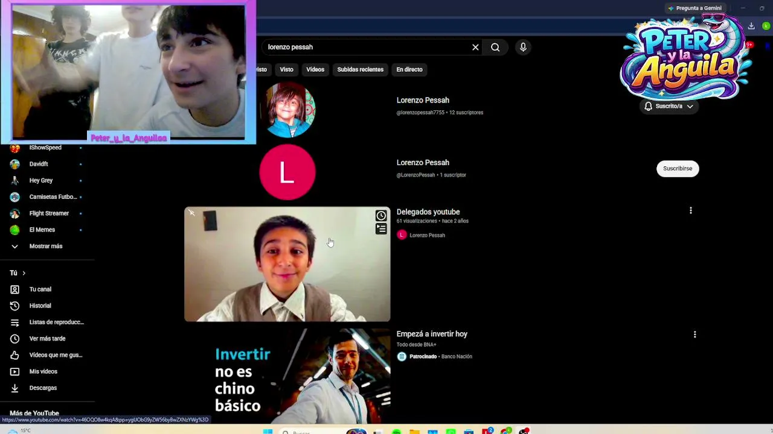Open El Memes channel avatar
Image resolution: width=773 pixels, height=434 pixels.
click(15, 230)
